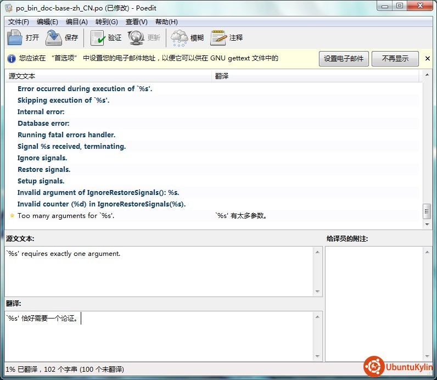Click the Set Email (设置电子邮件) button
The width and height of the screenshot is (437, 380).
(344, 59)
